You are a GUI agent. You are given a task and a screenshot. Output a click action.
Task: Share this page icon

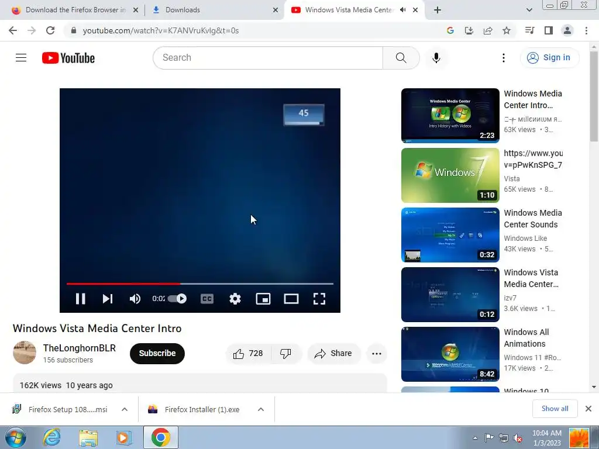click(x=488, y=30)
